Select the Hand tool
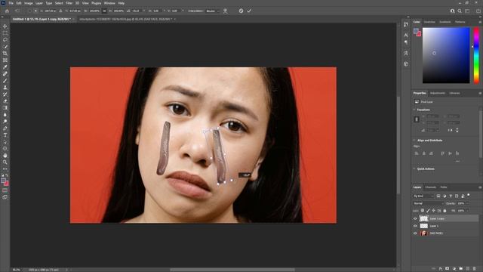The image size is (483, 272). [5, 156]
